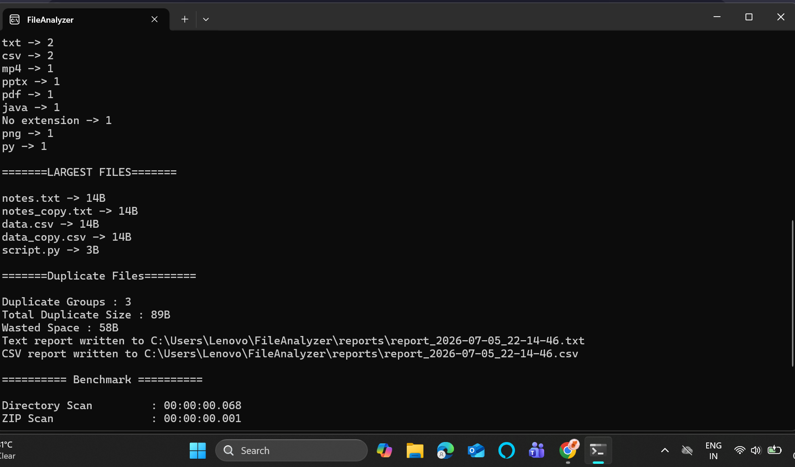This screenshot has height=467, width=795.
Task: Click the 'notes.txt -> 14B' line
Action: pyautogui.click(x=54, y=198)
